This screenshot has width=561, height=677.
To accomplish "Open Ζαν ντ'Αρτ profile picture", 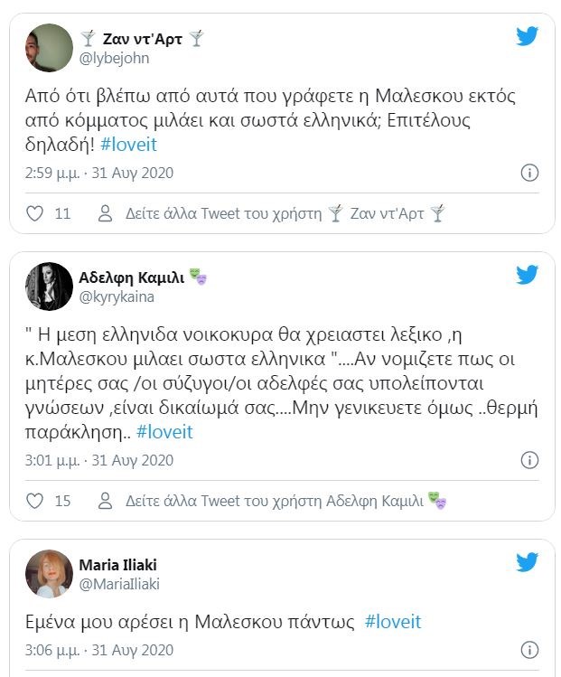I will click(x=49, y=47).
